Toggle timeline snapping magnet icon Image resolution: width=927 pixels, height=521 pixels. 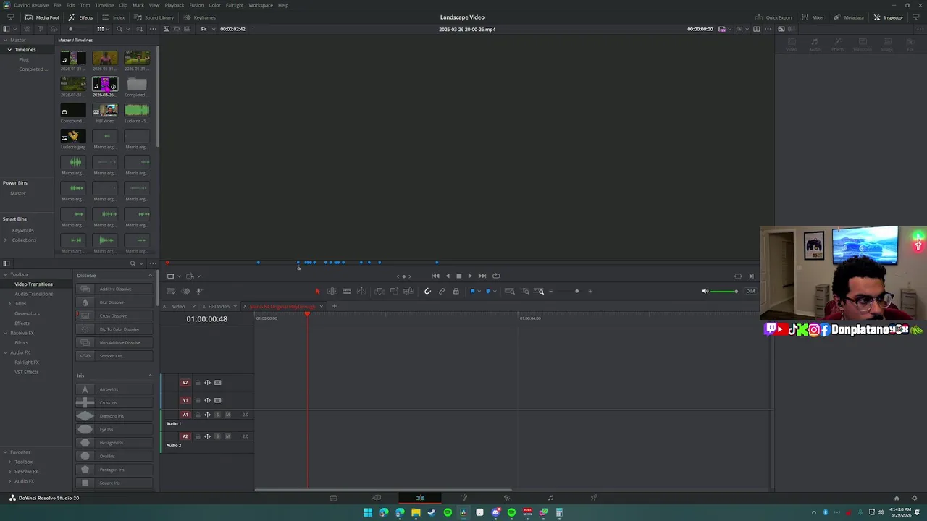coord(427,291)
